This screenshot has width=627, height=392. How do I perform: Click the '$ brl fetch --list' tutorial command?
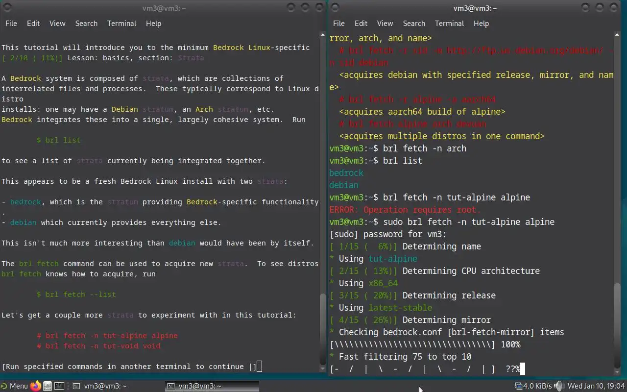point(76,294)
